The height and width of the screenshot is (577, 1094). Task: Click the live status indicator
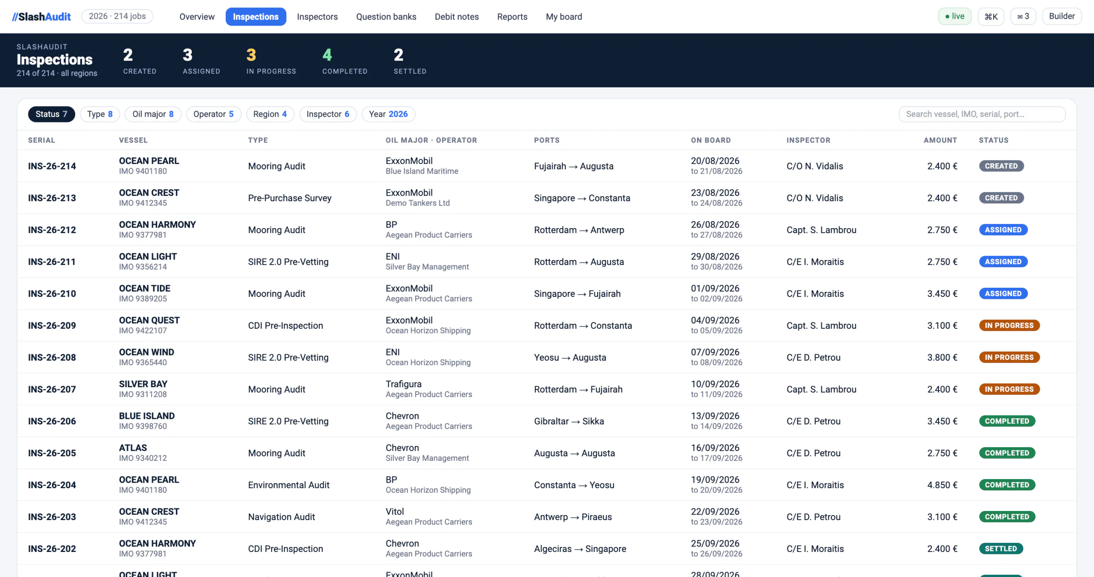point(955,16)
